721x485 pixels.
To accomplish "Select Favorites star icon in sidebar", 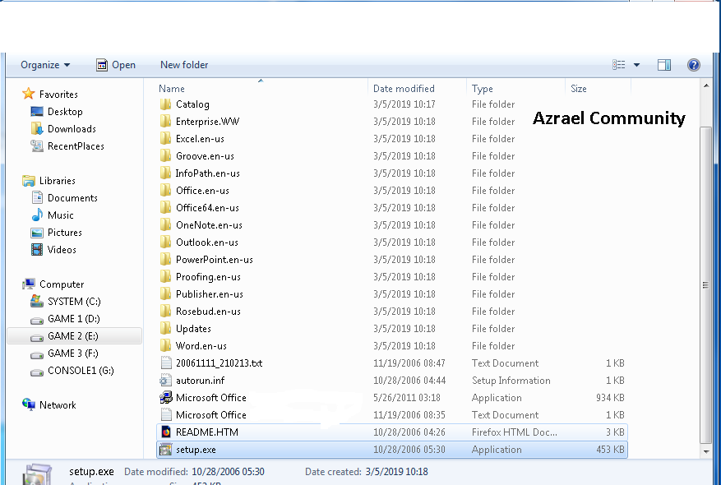I will click(x=29, y=94).
